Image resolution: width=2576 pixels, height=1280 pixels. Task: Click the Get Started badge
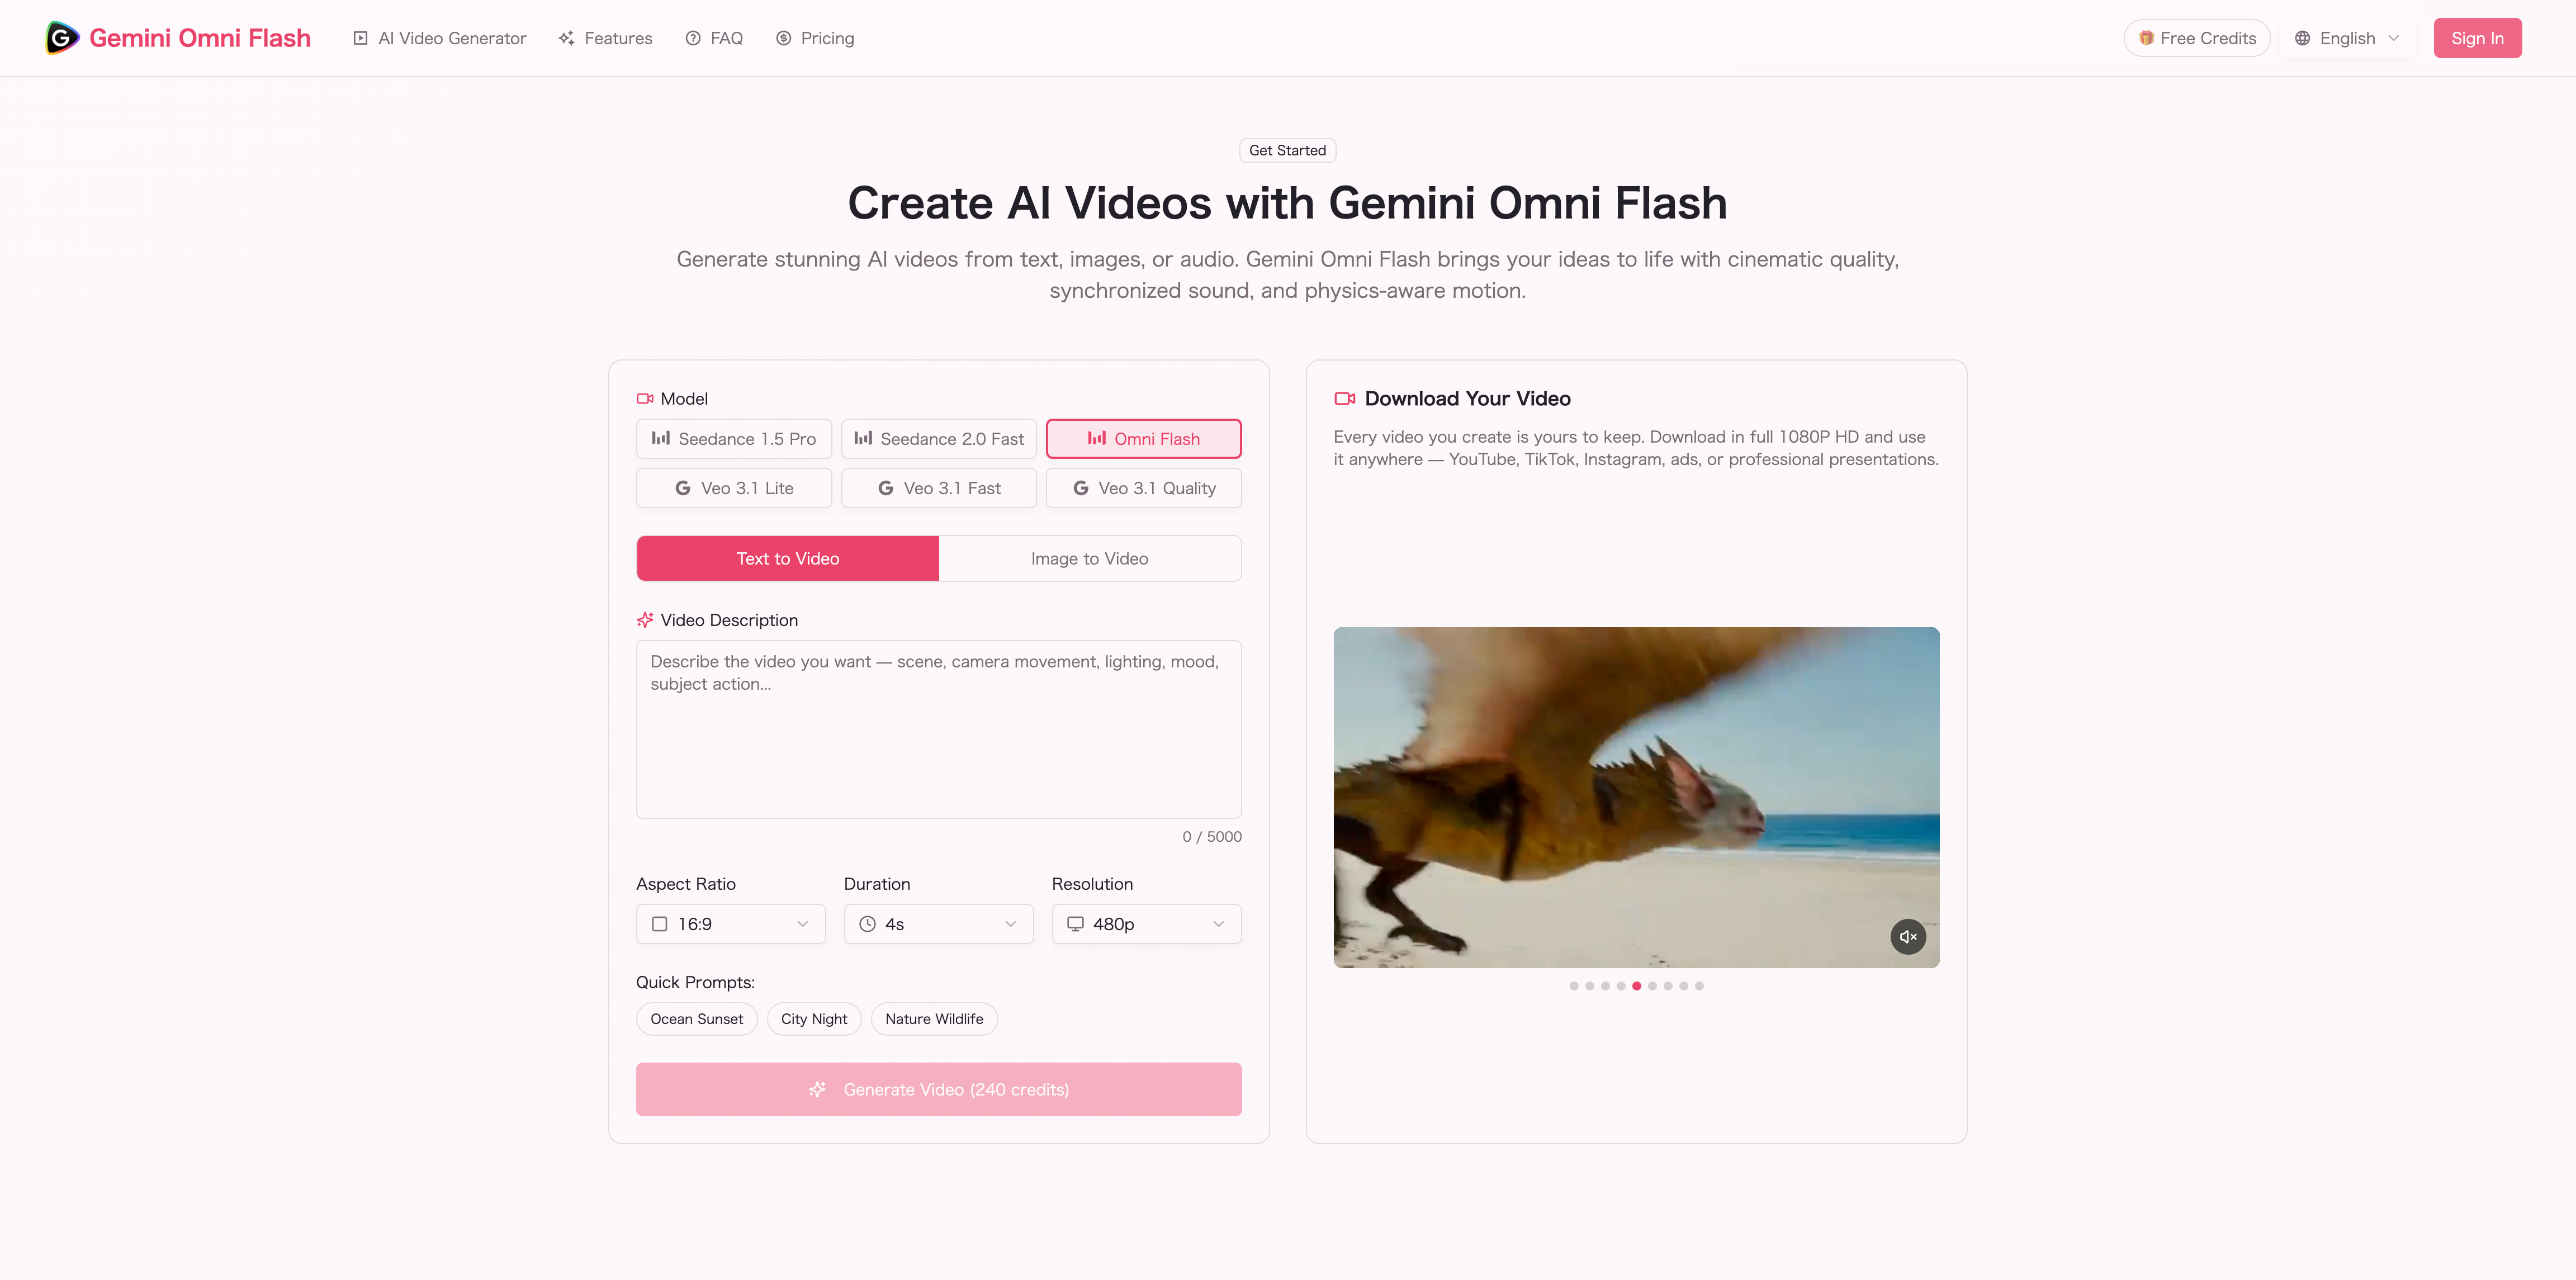coord(1287,150)
